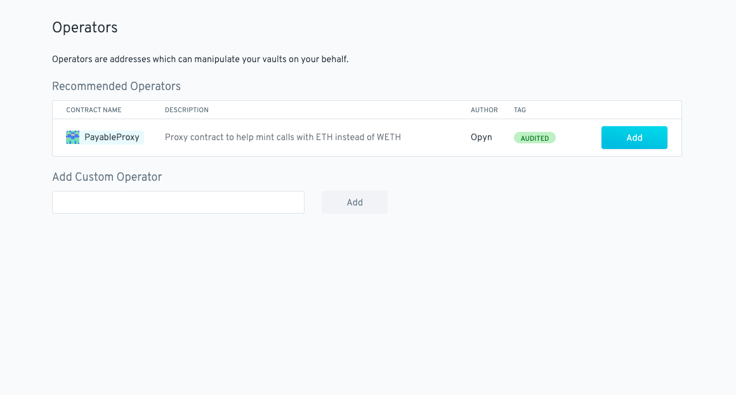Viewport: 736px width, 395px height.
Task: Click the operators explanation sentence
Action: pyautogui.click(x=200, y=60)
